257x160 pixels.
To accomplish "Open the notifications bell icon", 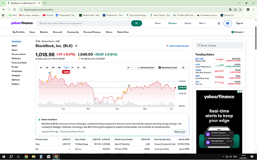I will tap(219, 23).
